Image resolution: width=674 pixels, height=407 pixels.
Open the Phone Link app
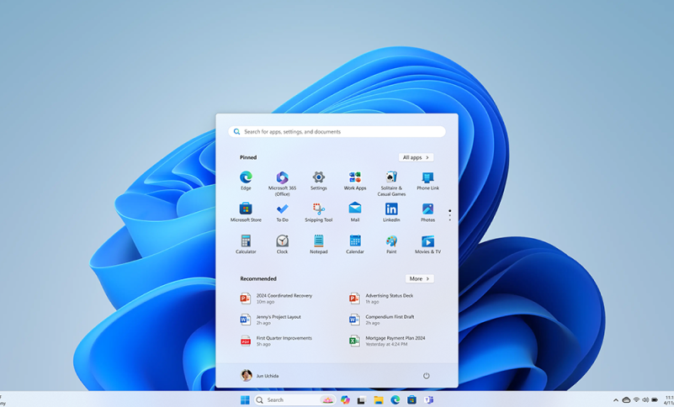(427, 178)
